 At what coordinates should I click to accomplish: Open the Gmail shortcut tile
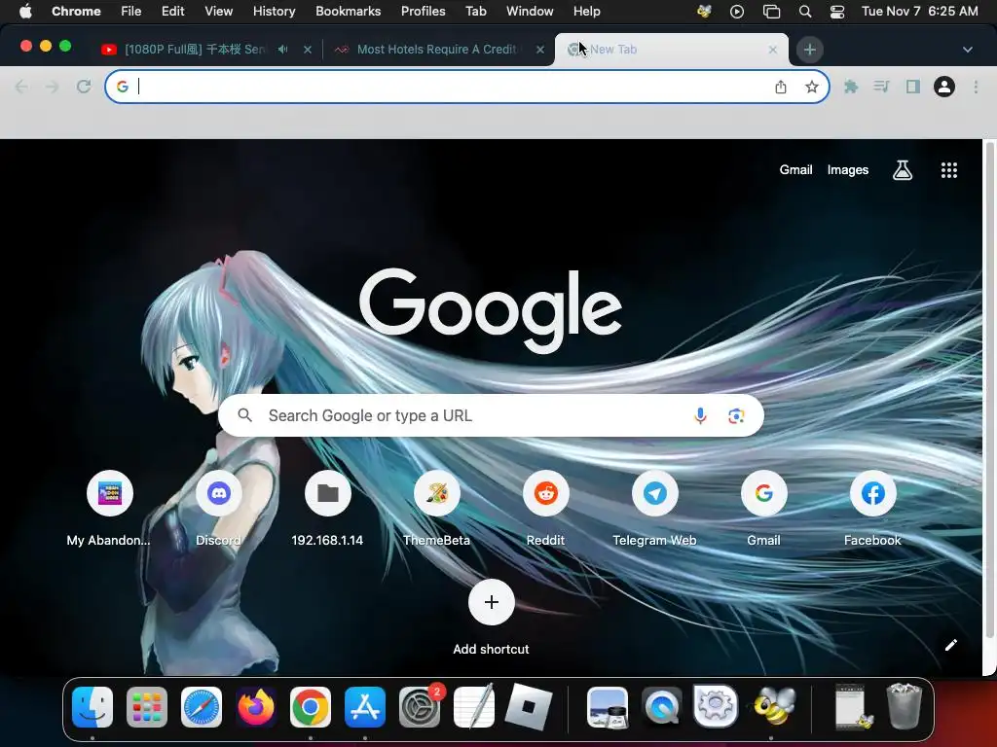[x=763, y=508]
